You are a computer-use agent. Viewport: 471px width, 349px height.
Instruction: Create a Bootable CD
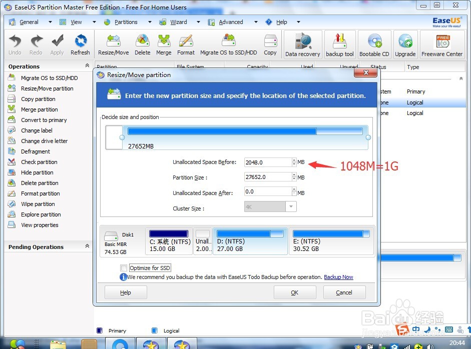click(x=374, y=44)
